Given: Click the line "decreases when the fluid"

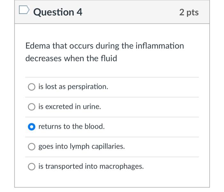Looking at the screenshot, I should (x=71, y=59).
